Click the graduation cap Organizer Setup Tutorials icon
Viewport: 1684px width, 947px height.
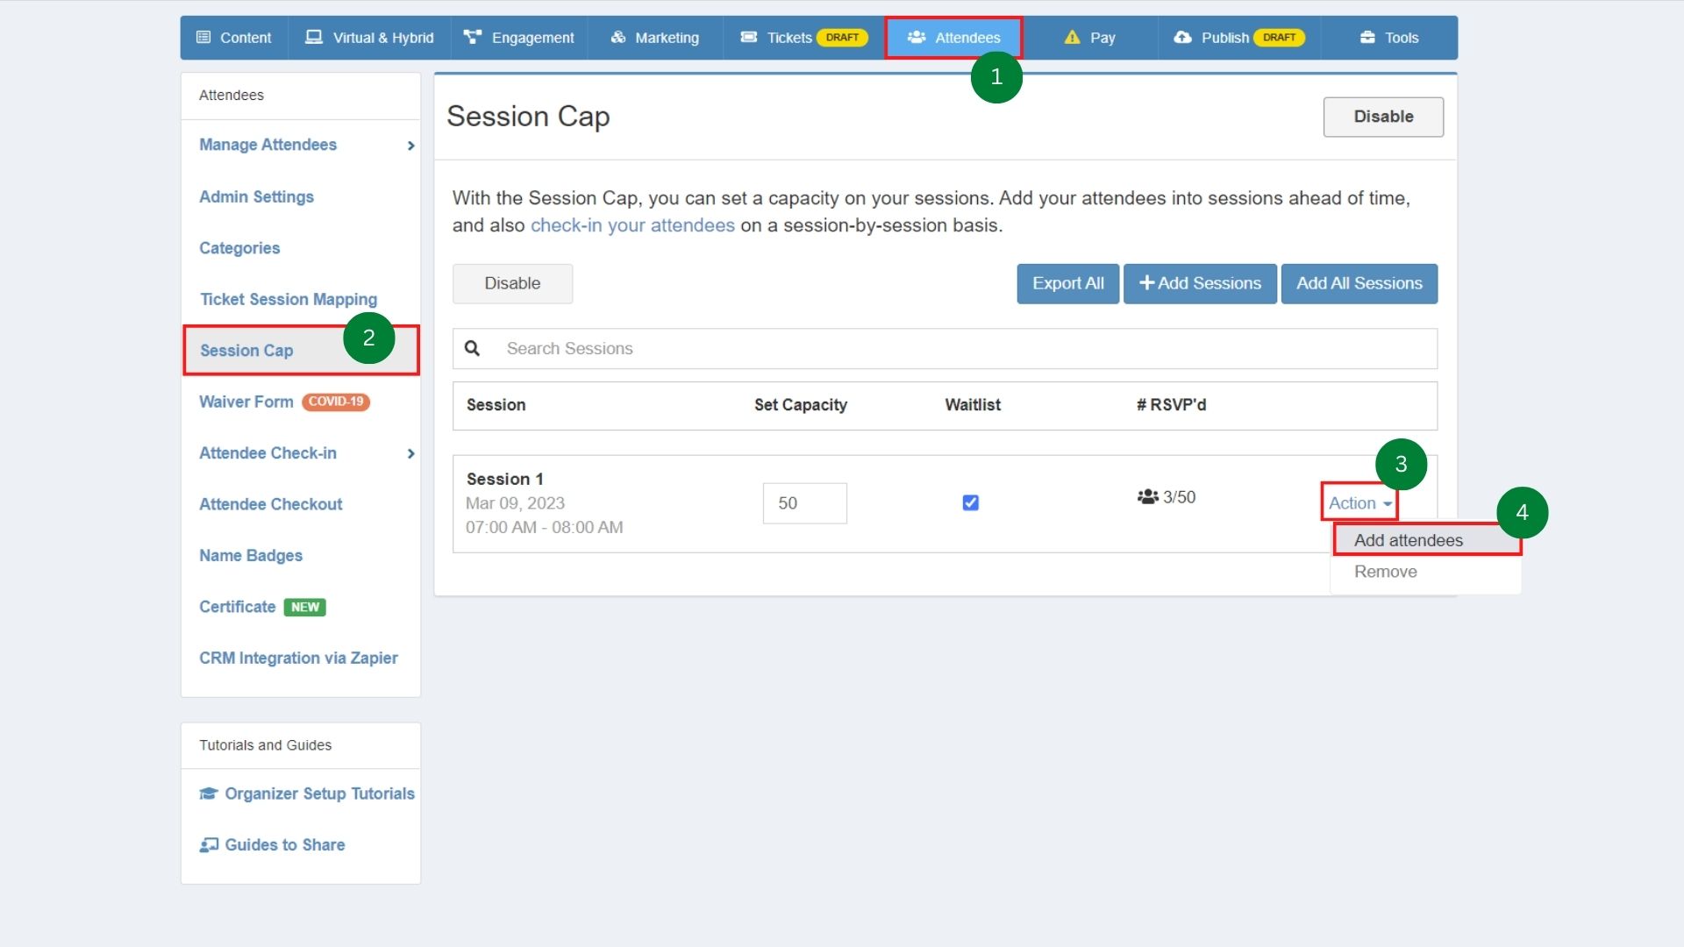pos(208,793)
